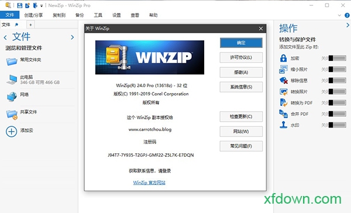Click the WinZip banner logo image
This screenshot has width=351, height=213.
[x=150, y=57]
